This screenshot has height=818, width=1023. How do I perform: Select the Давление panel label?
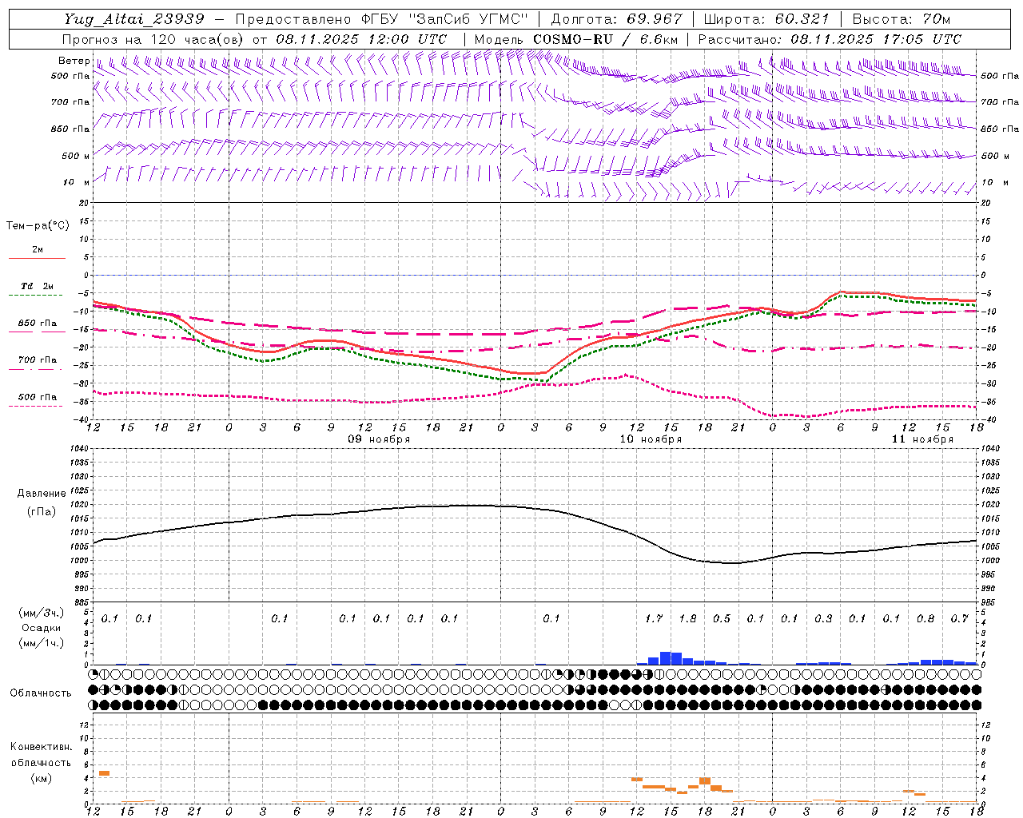click(42, 494)
